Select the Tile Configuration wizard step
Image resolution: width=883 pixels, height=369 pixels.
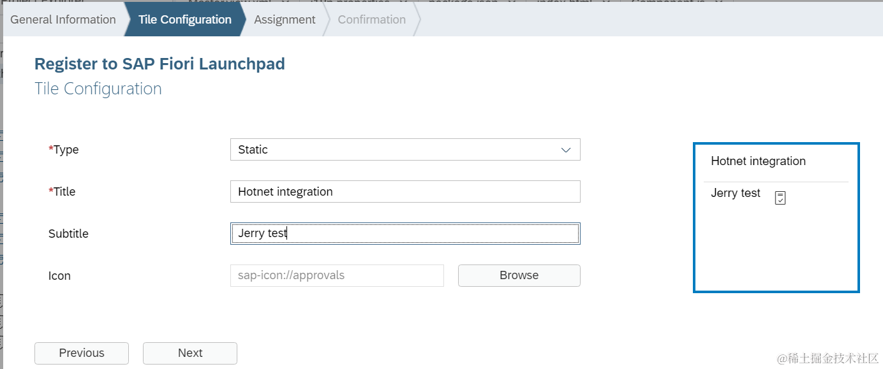pos(184,20)
